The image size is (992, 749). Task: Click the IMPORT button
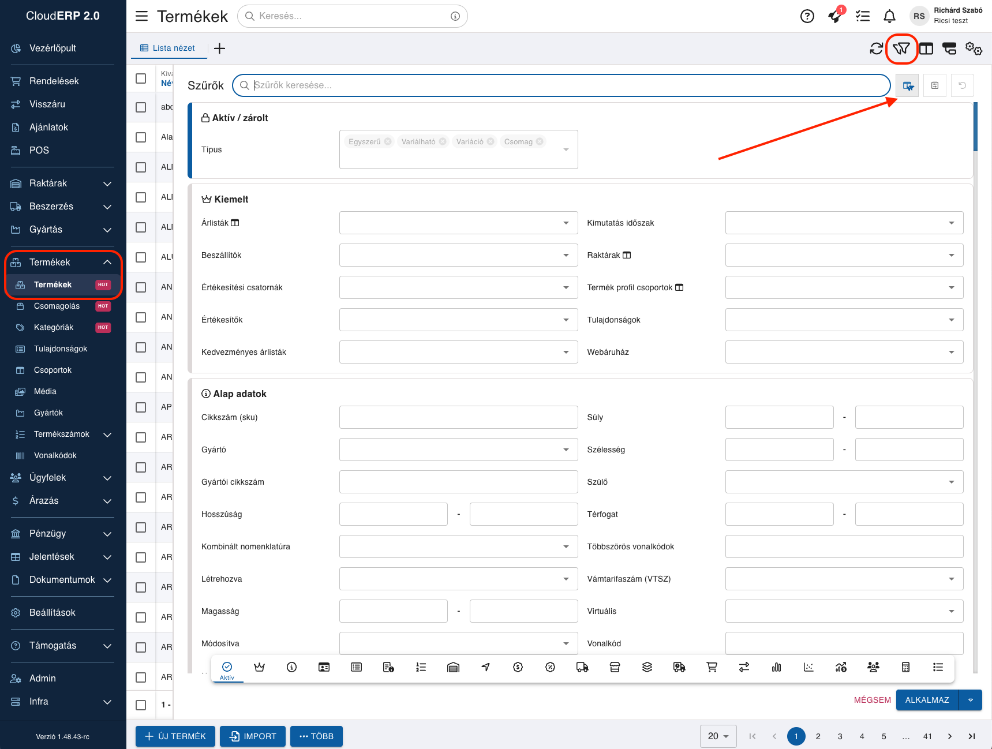coord(253,736)
